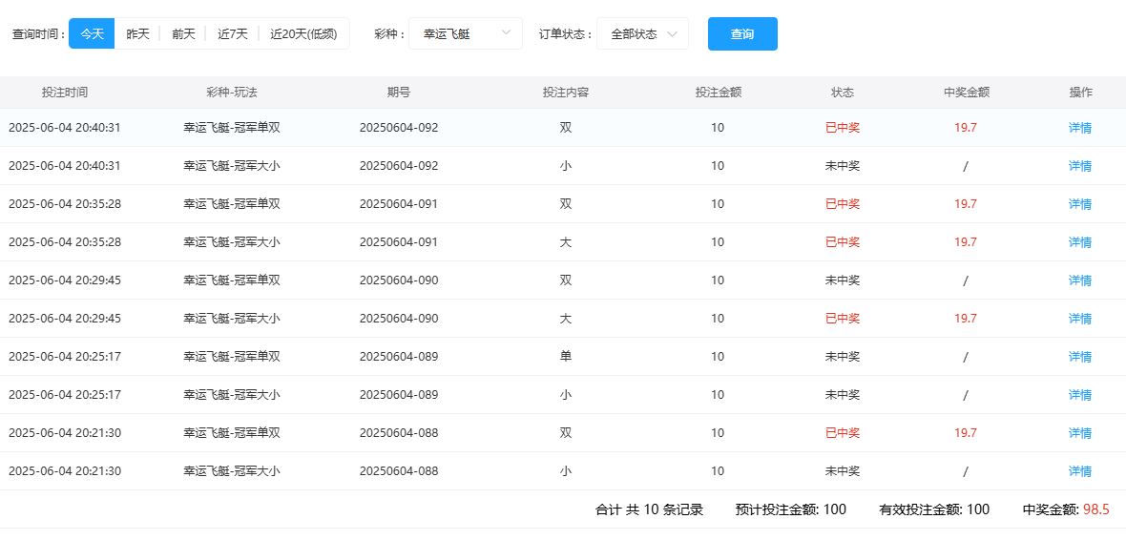Filter records by 近7天

tap(232, 33)
